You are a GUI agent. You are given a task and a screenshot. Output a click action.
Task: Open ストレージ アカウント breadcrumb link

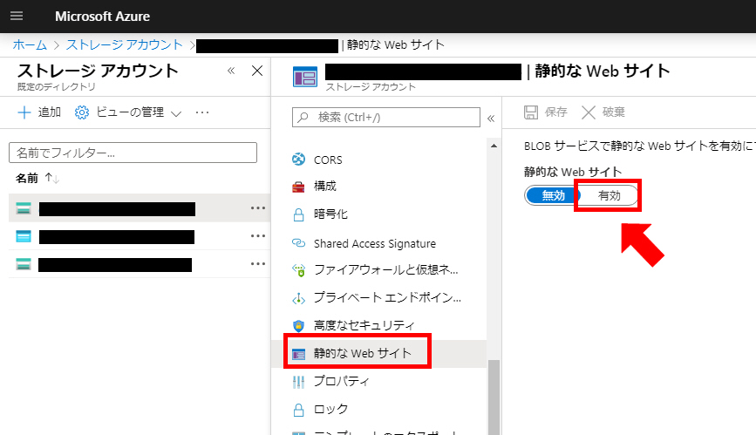point(125,44)
